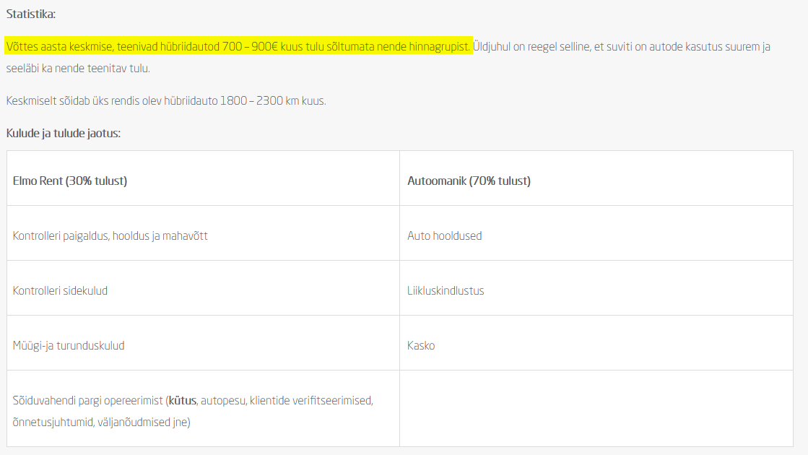This screenshot has height=455, width=808.
Task: Select the "Kasko" table cell
Action: [x=421, y=345]
